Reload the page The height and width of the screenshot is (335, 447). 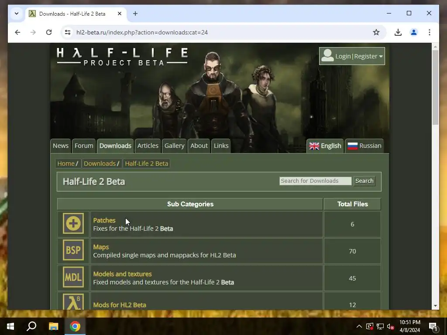click(49, 32)
